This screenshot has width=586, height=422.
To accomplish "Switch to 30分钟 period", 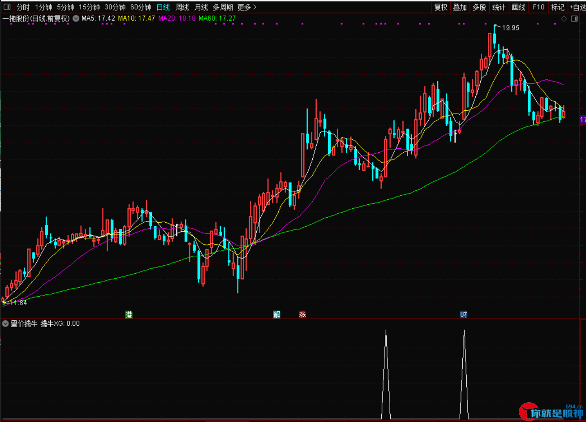I will [x=115, y=7].
